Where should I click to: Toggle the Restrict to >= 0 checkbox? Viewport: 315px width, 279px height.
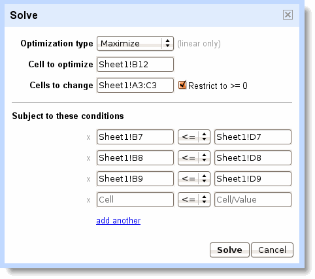coord(182,85)
